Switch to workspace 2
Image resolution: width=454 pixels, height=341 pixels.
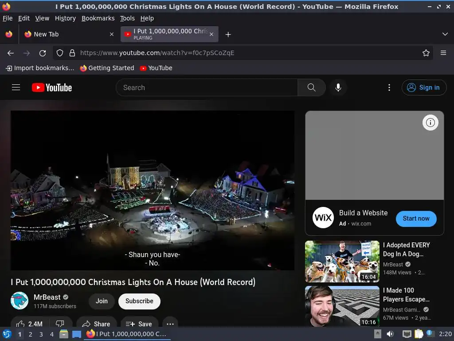click(31, 334)
